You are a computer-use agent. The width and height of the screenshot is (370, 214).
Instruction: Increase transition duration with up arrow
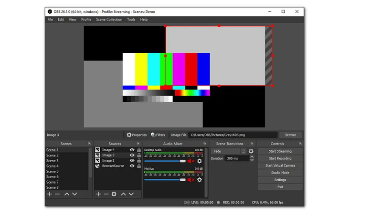point(252,156)
